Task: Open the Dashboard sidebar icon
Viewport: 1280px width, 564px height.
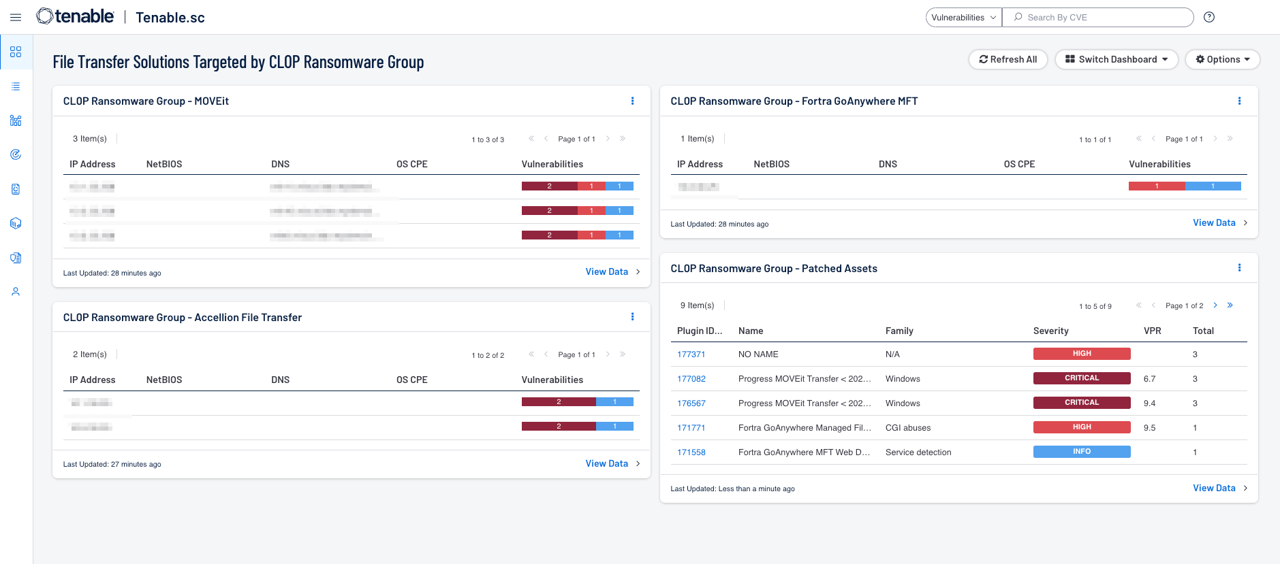Action: 16,52
